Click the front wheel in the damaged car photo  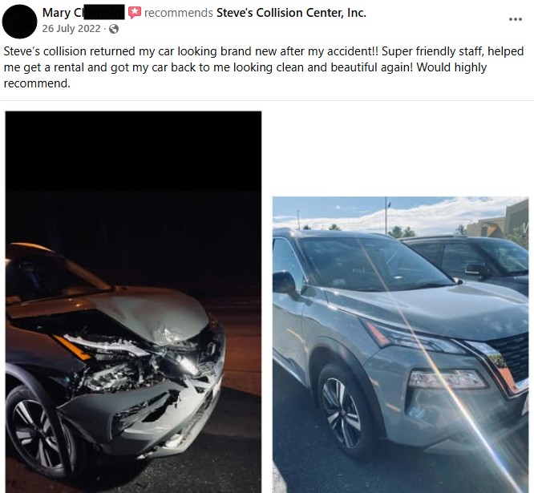click(x=38, y=432)
